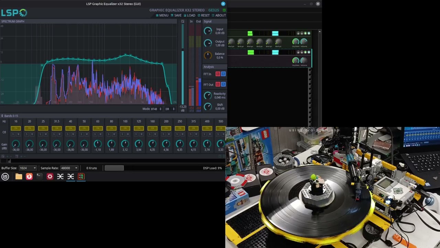Toggle the 125 Hz band ON button
The width and height of the screenshot is (440, 248).
(139, 128)
